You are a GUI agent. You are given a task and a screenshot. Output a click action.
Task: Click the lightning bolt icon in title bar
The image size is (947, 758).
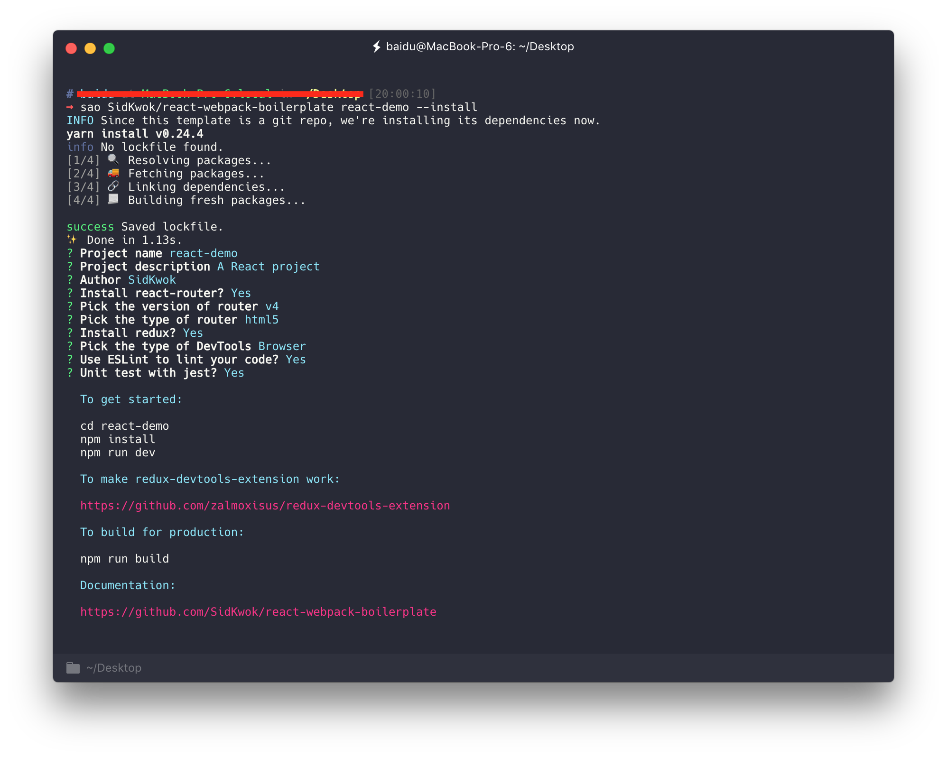377,46
